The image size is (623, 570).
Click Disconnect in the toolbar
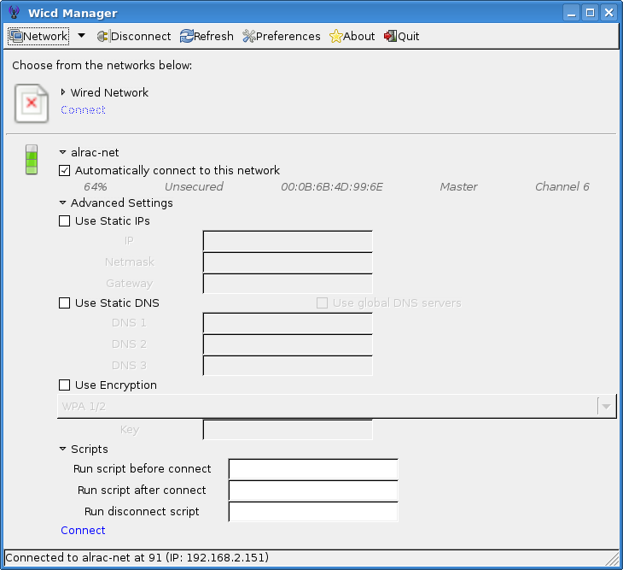[x=134, y=36]
